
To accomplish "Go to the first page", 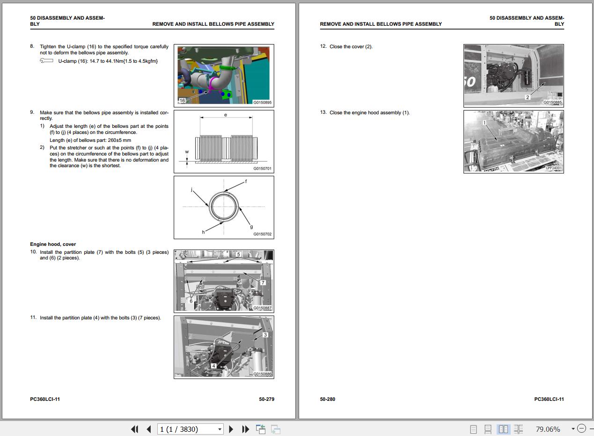I will [135, 429].
